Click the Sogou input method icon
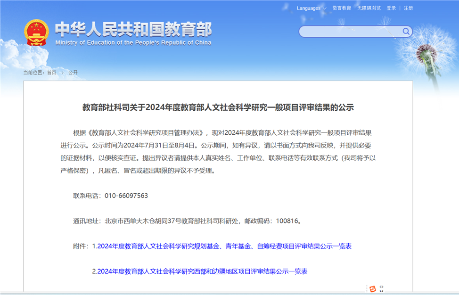Image resolution: width=459 pixels, height=295 pixels. coord(373,289)
